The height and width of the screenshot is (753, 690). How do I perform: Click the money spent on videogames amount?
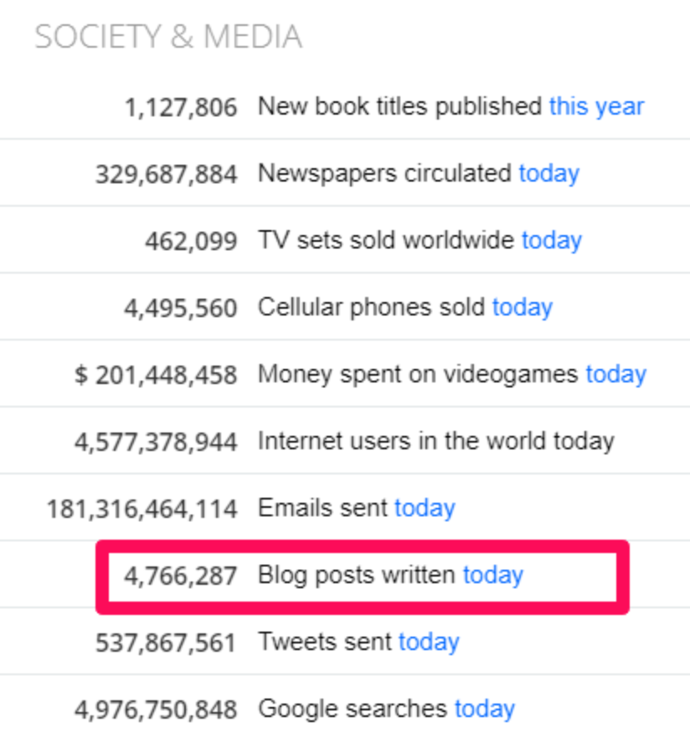pos(156,375)
